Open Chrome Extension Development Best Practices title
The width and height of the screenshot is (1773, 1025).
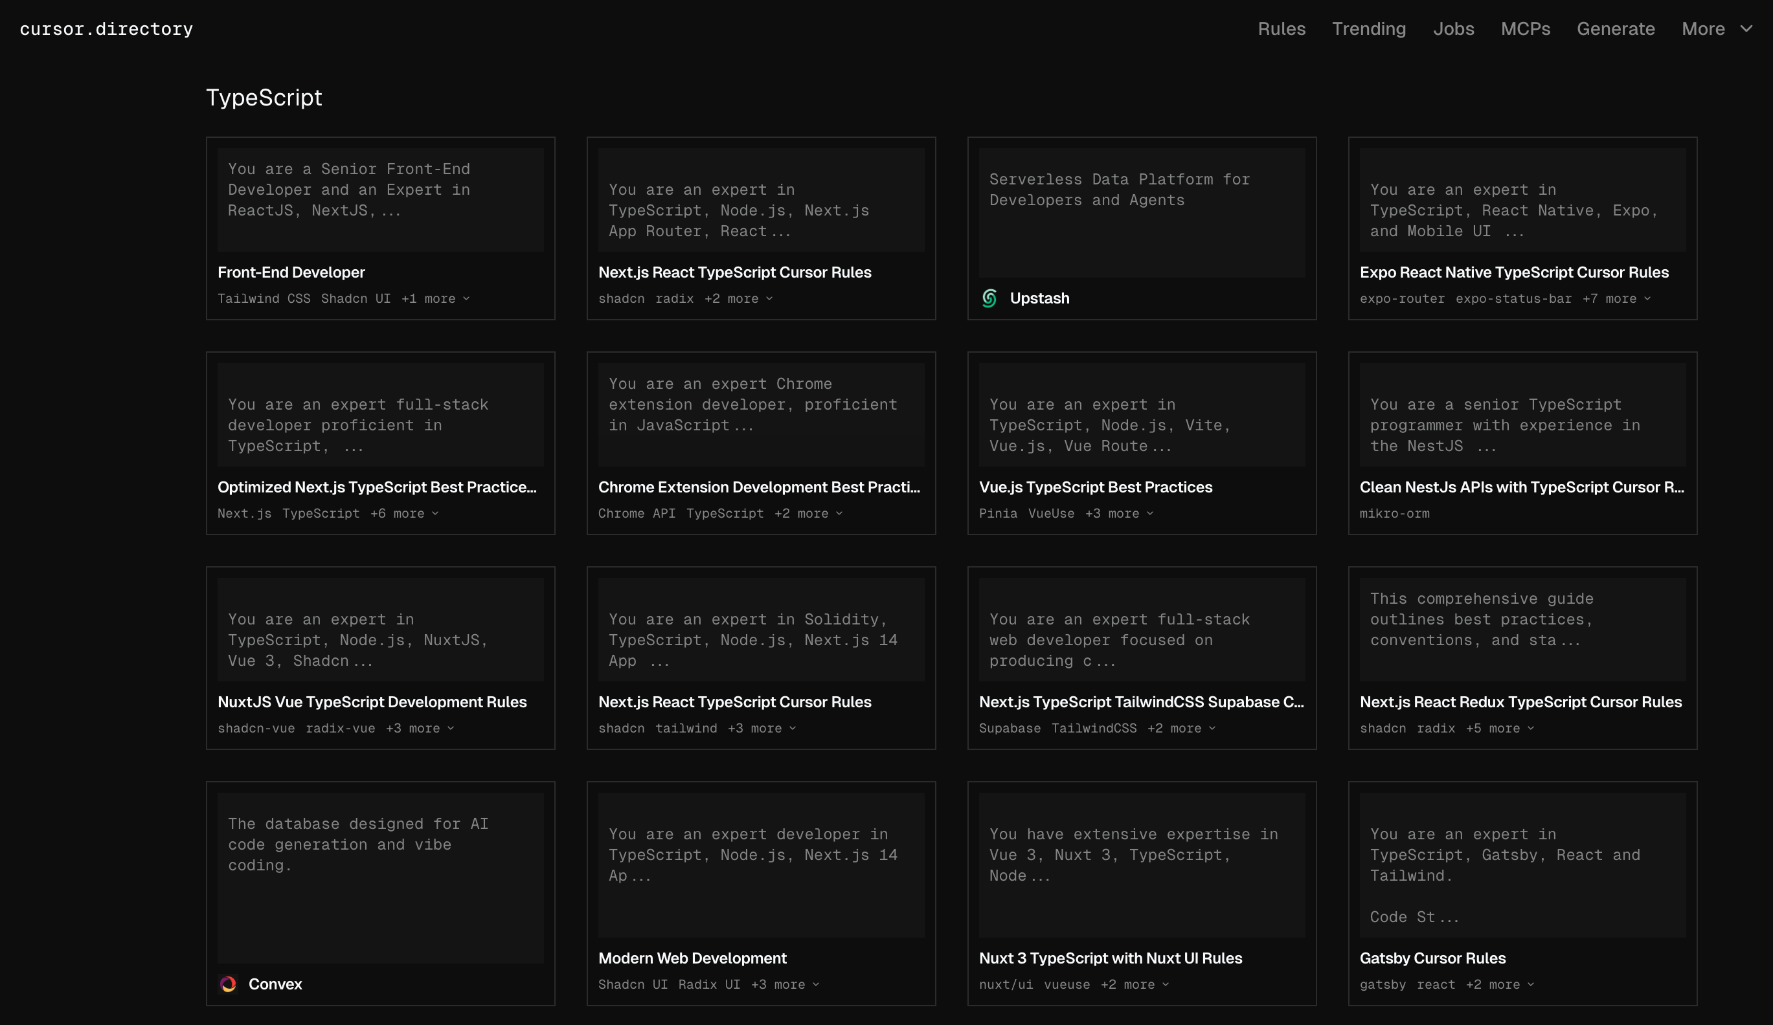pyautogui.click(x=758, y=487)
